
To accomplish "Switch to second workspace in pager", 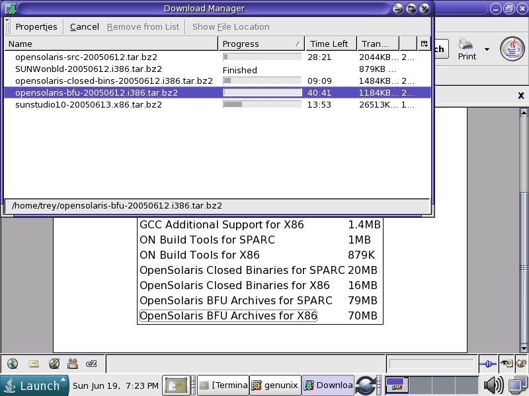I will coord(421,385).
